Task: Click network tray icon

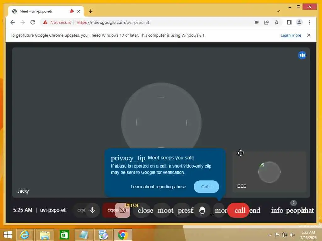Action: (285, 235)
